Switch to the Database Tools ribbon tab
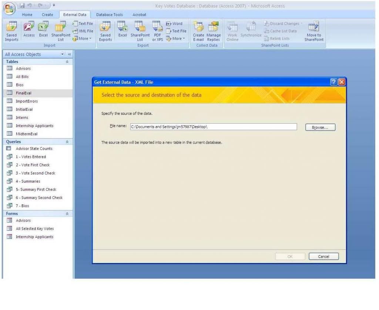Image resolution: width=379 pixels, height=310 pixels. pyautogui.click(x=110, y=14)
